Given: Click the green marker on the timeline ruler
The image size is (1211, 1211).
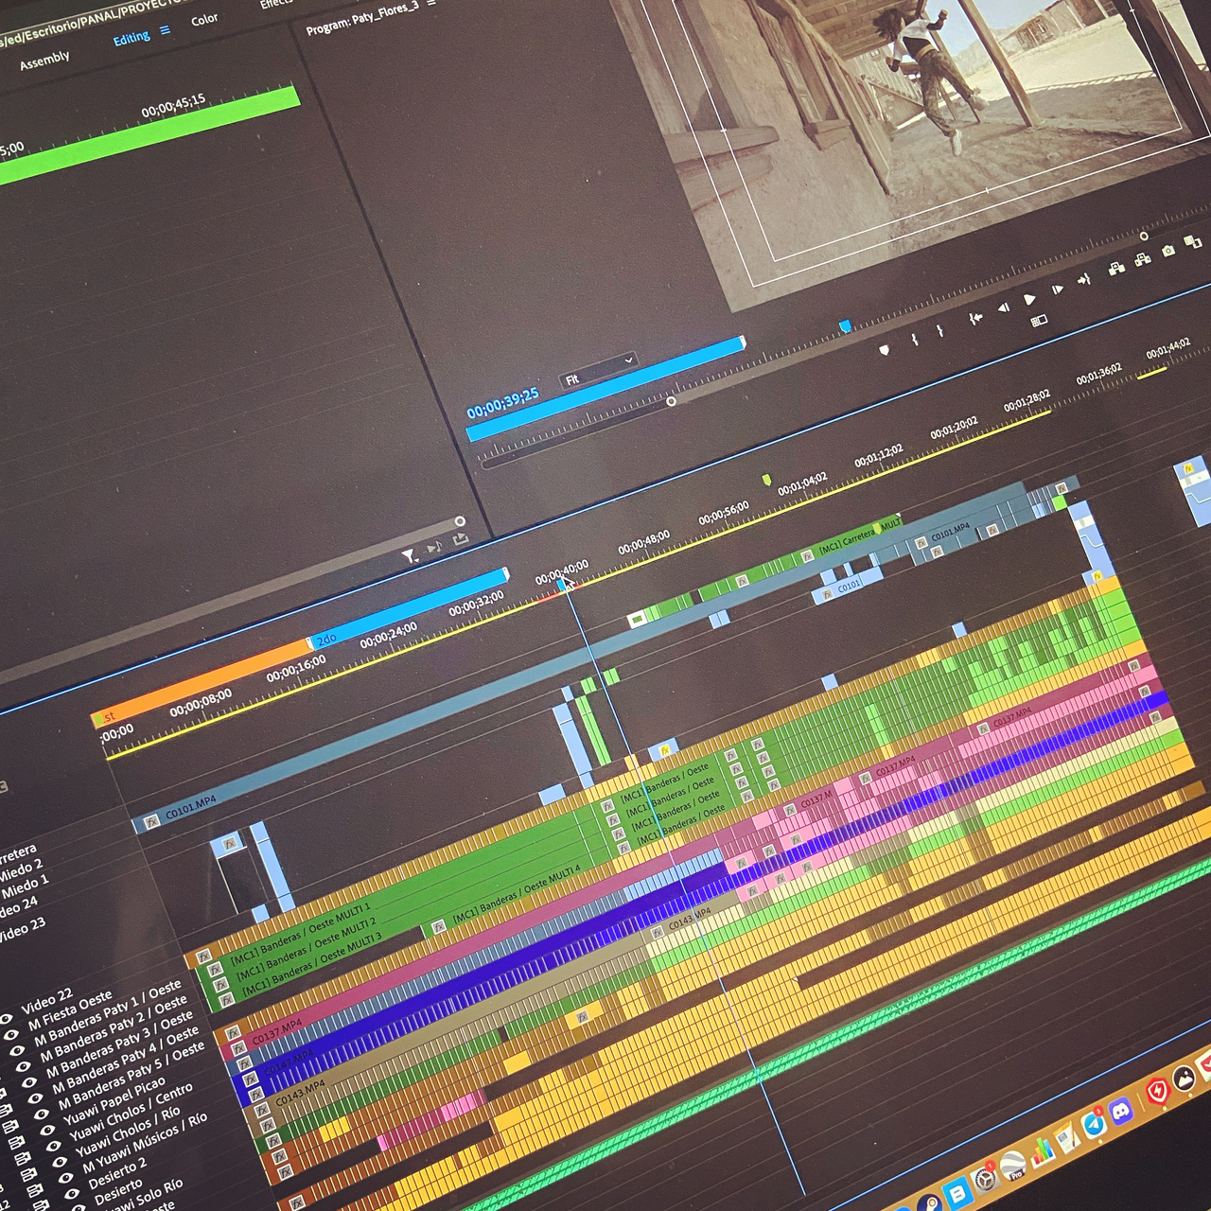Looking at the screenshot, I should (x=766, y=480).
